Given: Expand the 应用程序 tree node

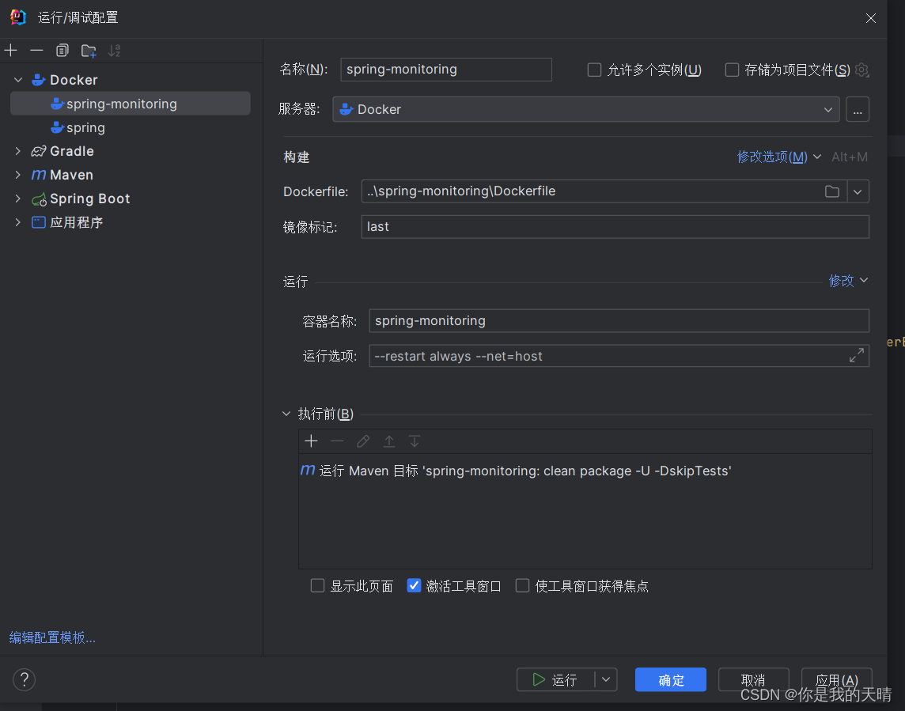Looking at the screenshot, I should [x=18, y=222].
